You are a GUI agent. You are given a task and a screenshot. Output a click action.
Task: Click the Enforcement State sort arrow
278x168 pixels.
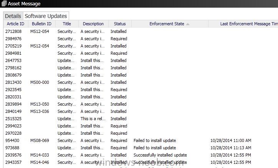pyautogui.click(x=188, y=24)
